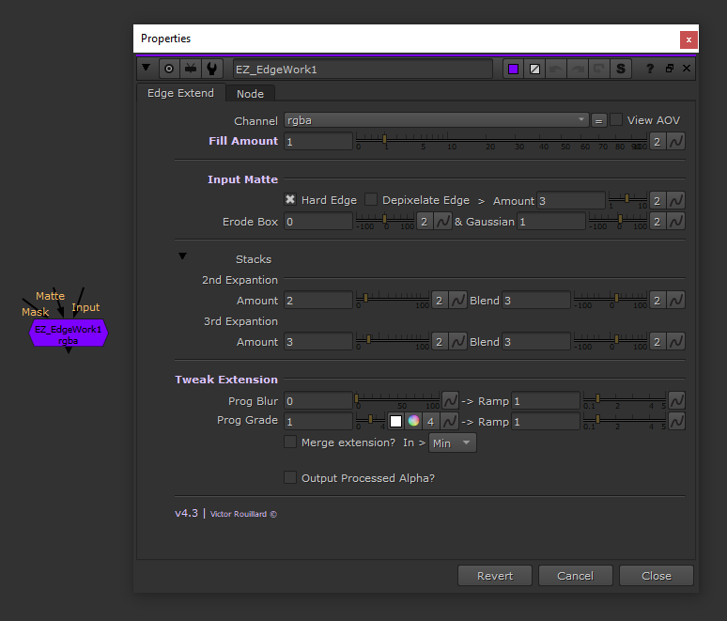The image size is (727, 621).
Task: Switch to the Node tab
Action: pyautogui.click(x=250, y=94)
